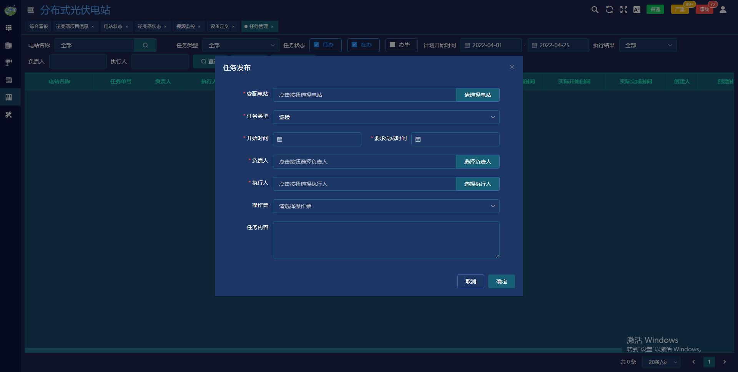This screenshot has height=372, width=738.
Task: Open the list table sidebar icon
Action: point(8,80)
